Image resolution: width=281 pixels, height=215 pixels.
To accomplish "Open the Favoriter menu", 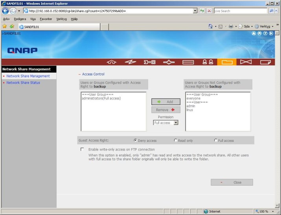I will 46,18.
